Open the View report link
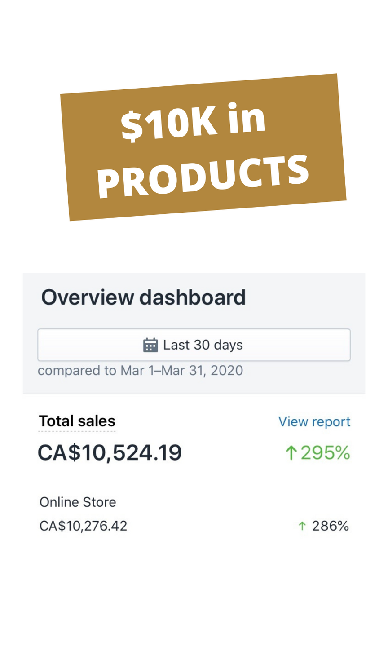 point(314,421)
